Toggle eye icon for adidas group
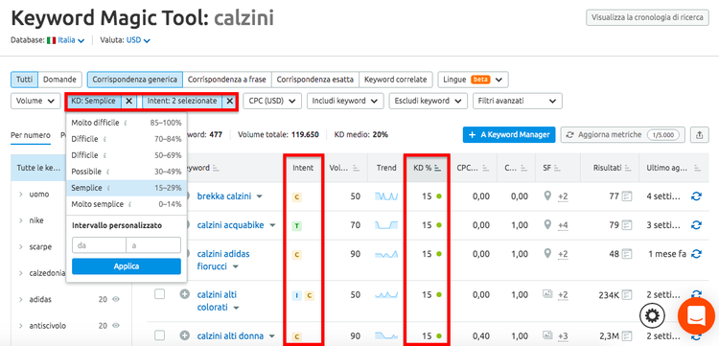Screen dimensions: 719x346 click(116, 299)
